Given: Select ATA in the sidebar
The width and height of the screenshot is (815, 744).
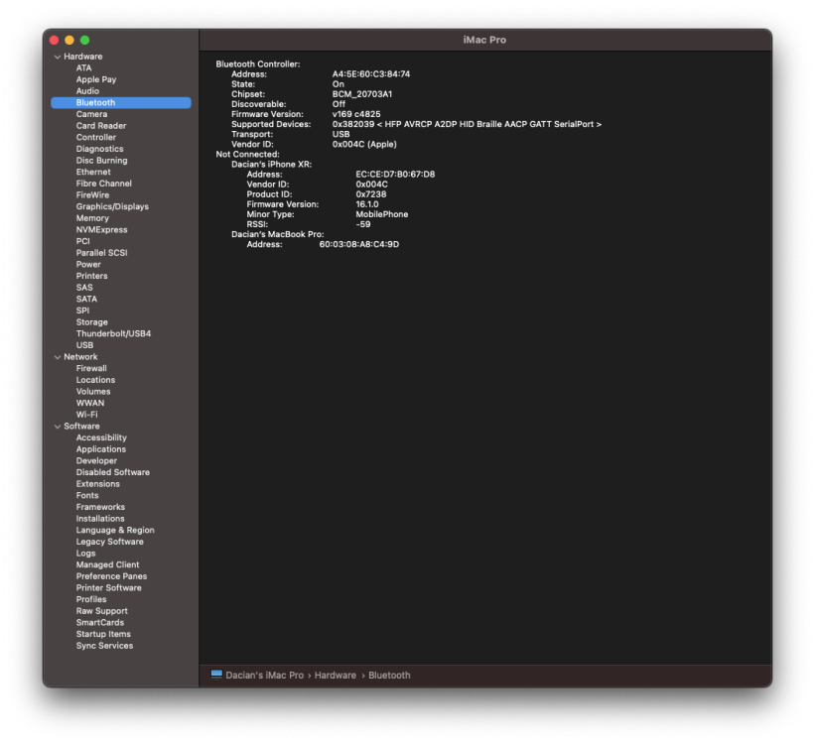Looking at the screenshot, I should pos(83,68).
